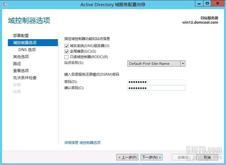Select 先决条件检查 step in sidebar
This screenshot has height=165, width=226.
[x=25, y=78]
